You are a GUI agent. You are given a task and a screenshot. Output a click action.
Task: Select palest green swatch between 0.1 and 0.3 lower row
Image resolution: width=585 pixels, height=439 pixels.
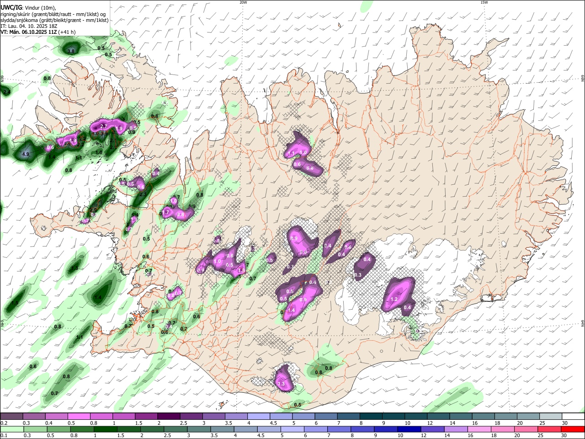click(x=11, y=429)
